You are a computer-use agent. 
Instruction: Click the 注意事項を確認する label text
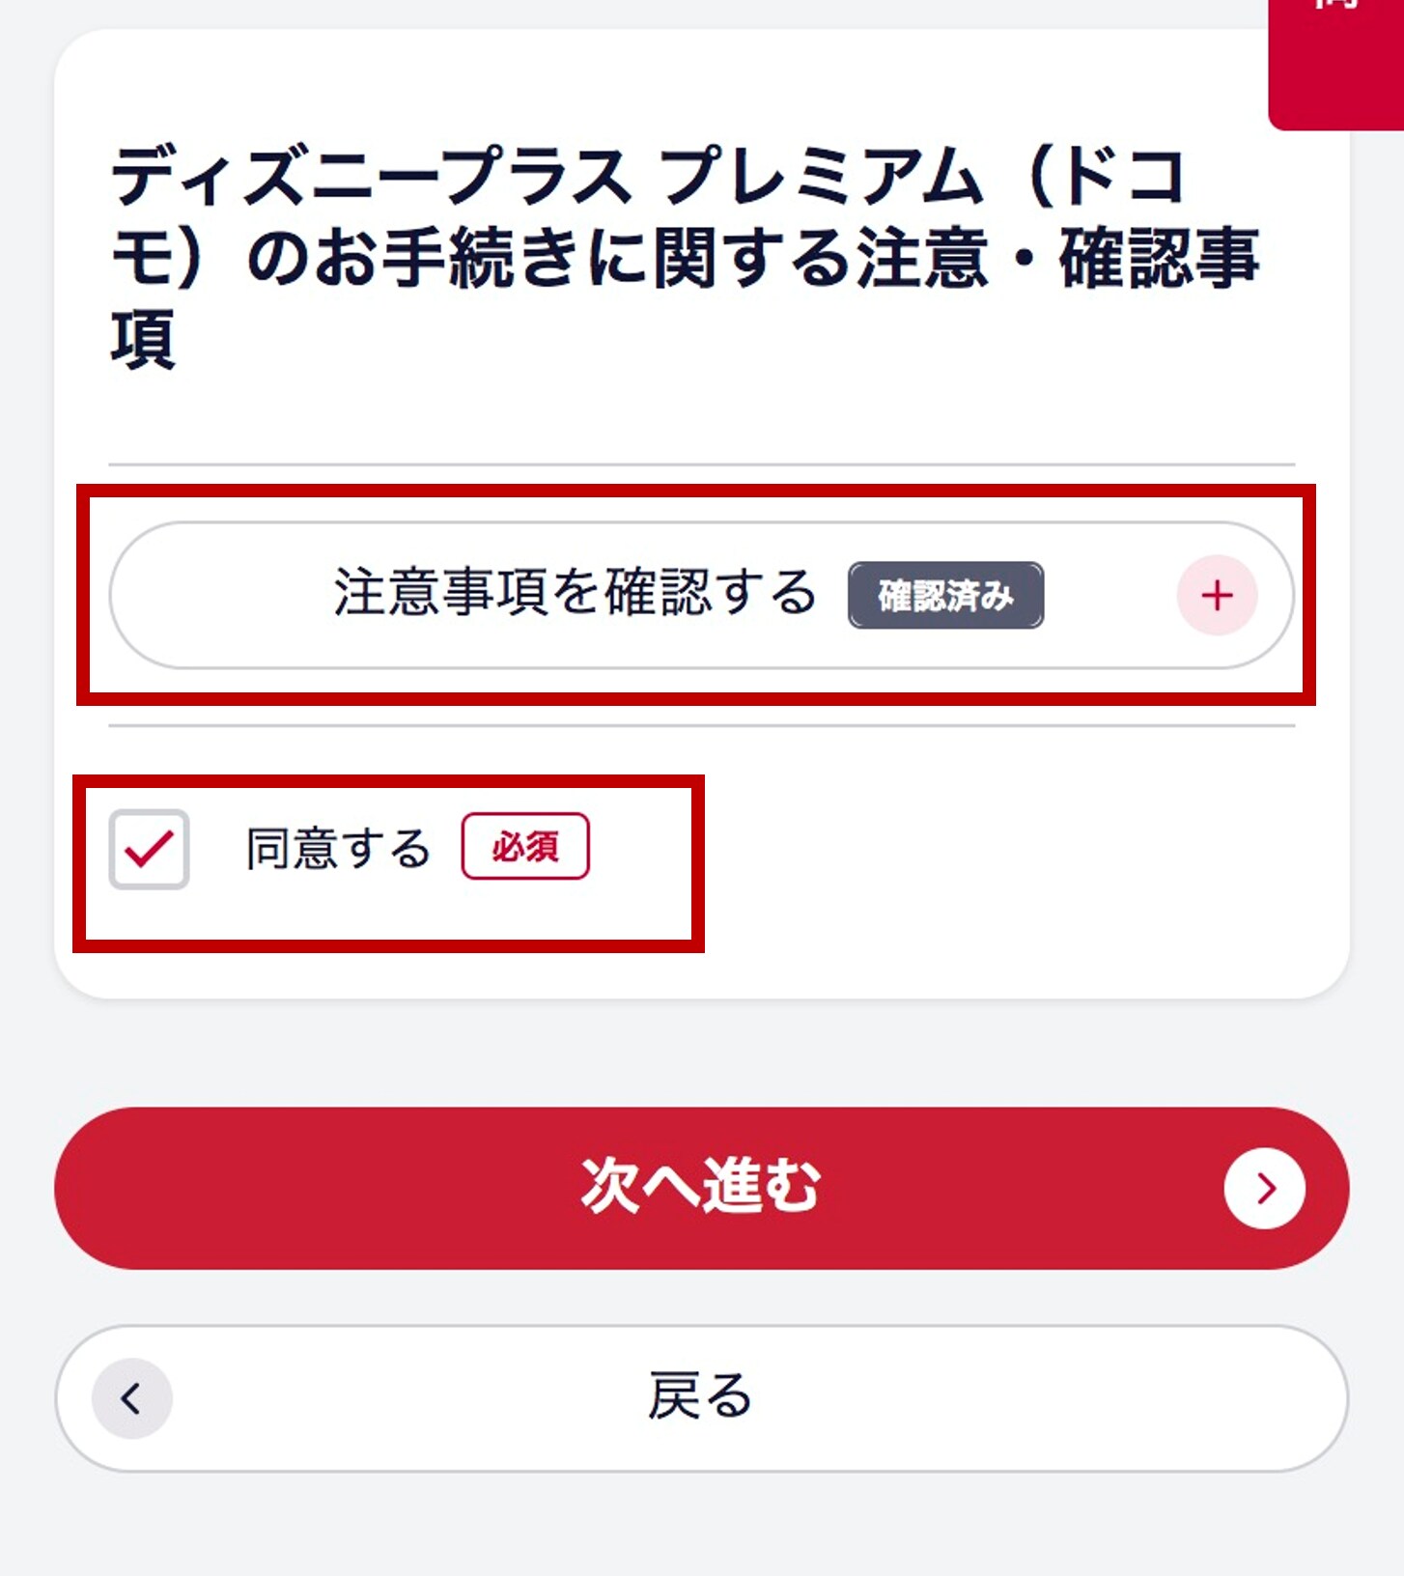coord(576,593)
